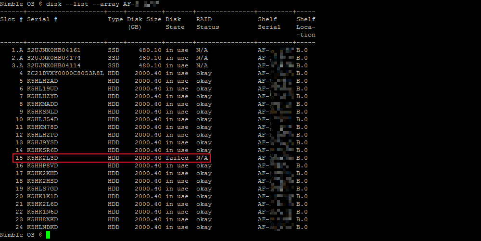Viewport: 481px width, 241px height.
Task: Click serial number K5HHP8VD
Action: [x=42, y=165]
